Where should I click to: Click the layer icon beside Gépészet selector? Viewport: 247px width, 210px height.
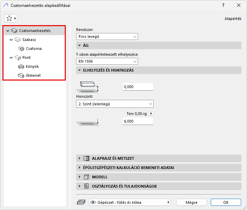coord(81,202)
